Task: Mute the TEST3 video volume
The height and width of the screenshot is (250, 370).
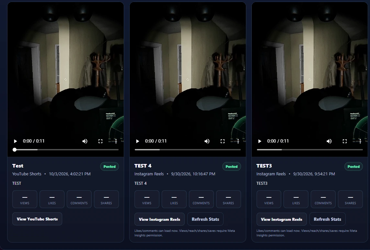Action: click(x=329, y=141)
